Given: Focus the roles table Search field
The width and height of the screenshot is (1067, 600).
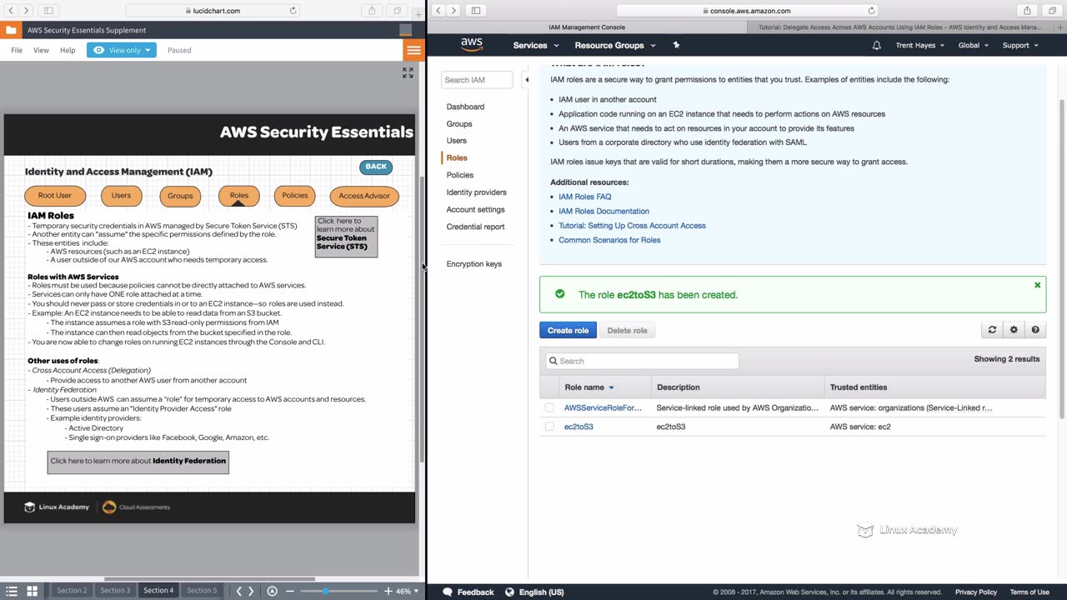Looking at the screenshot, I should (x=643, y=361).
